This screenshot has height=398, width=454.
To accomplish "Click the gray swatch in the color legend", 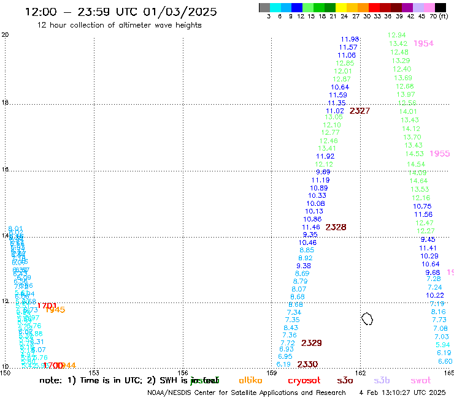I will coord(264,7).
